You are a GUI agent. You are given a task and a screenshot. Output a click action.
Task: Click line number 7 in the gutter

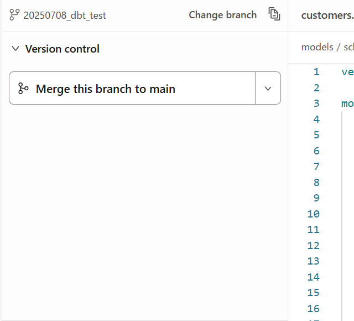[316, 167]
